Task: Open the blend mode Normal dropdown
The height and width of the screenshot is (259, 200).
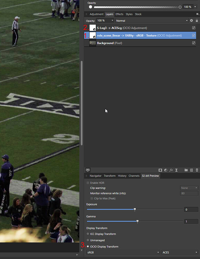Action: point(152,21)
